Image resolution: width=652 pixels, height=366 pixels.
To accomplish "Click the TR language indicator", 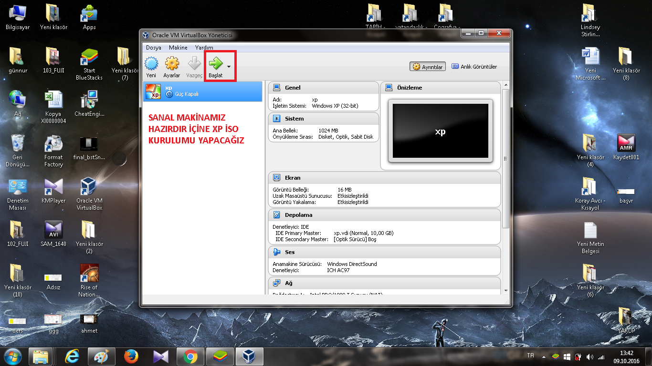I will point(530,356).
